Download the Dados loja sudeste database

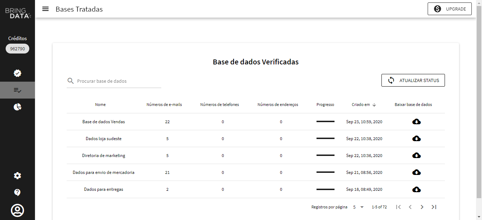(x=416, y=139)
